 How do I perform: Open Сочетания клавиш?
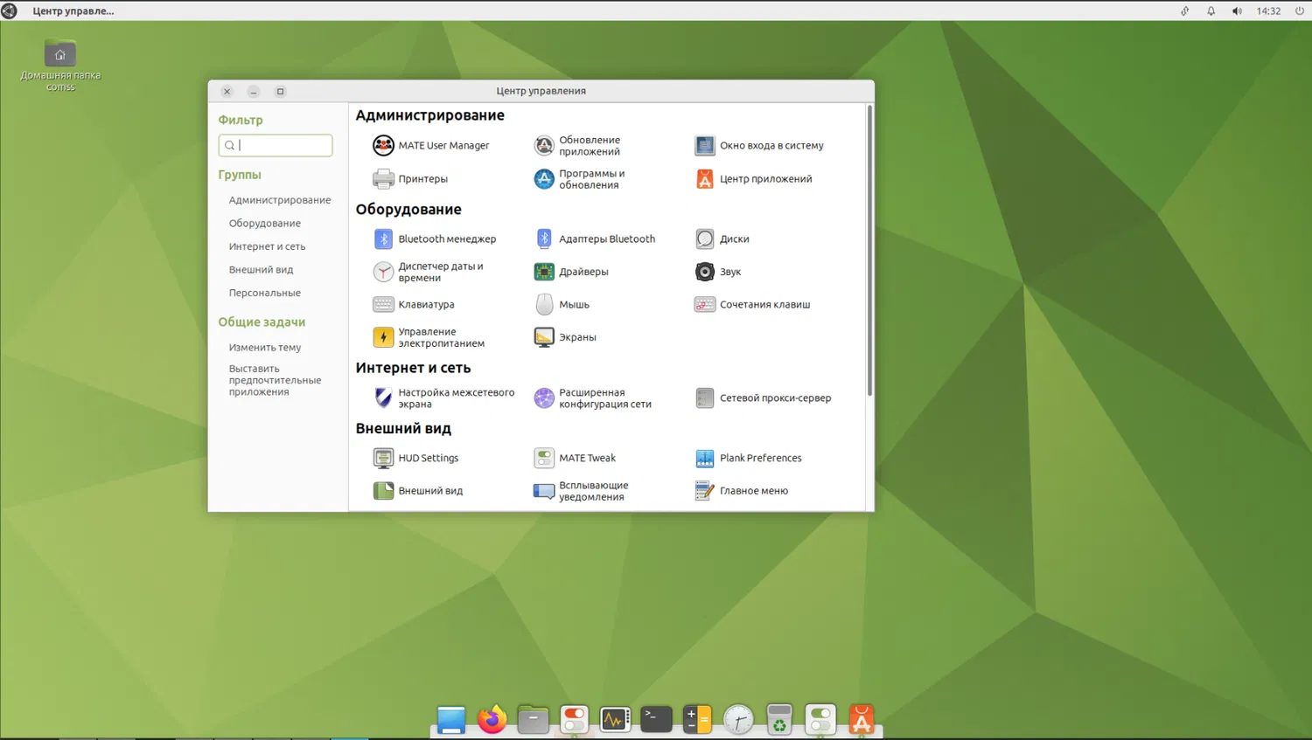click(x=752, y=304)
